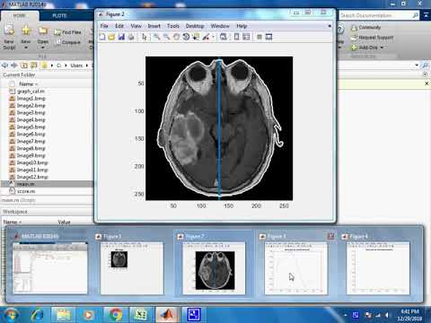This screenshot has width=431, height=323.
Task: Open the Help menu in Figure 2
Action: (242, 26)
